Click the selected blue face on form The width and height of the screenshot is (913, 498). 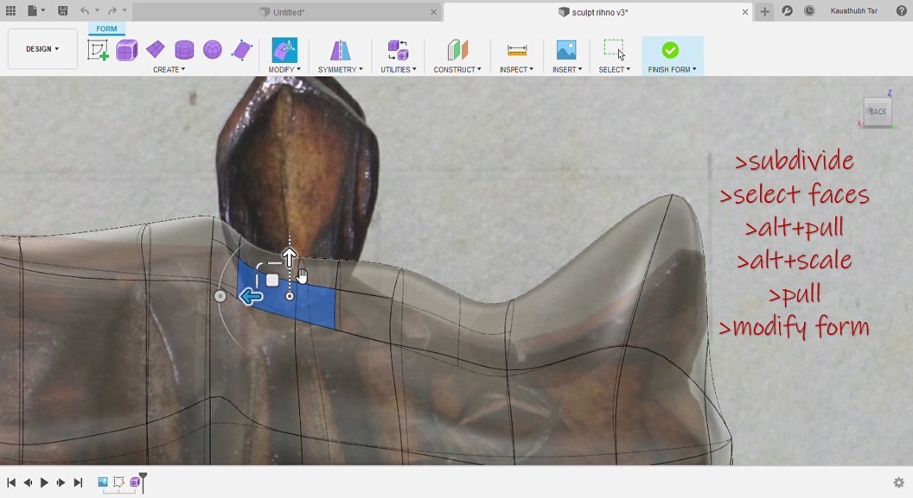click(x=315, y=305)
